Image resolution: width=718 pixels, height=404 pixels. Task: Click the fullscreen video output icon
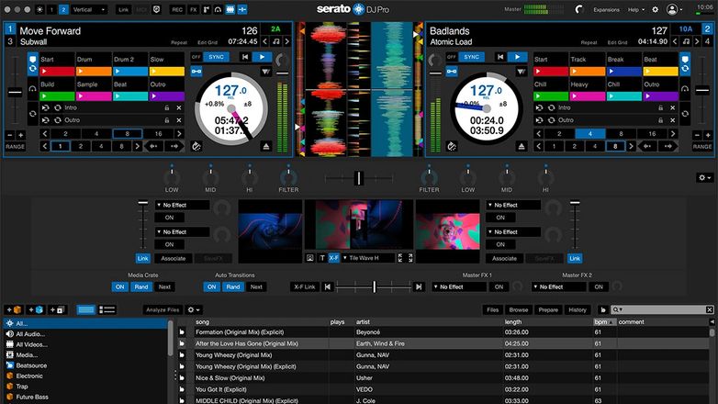410,258
